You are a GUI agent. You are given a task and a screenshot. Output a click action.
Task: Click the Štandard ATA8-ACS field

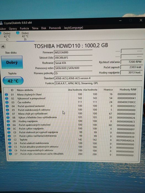pyautogui.click(x=98, y=78)
